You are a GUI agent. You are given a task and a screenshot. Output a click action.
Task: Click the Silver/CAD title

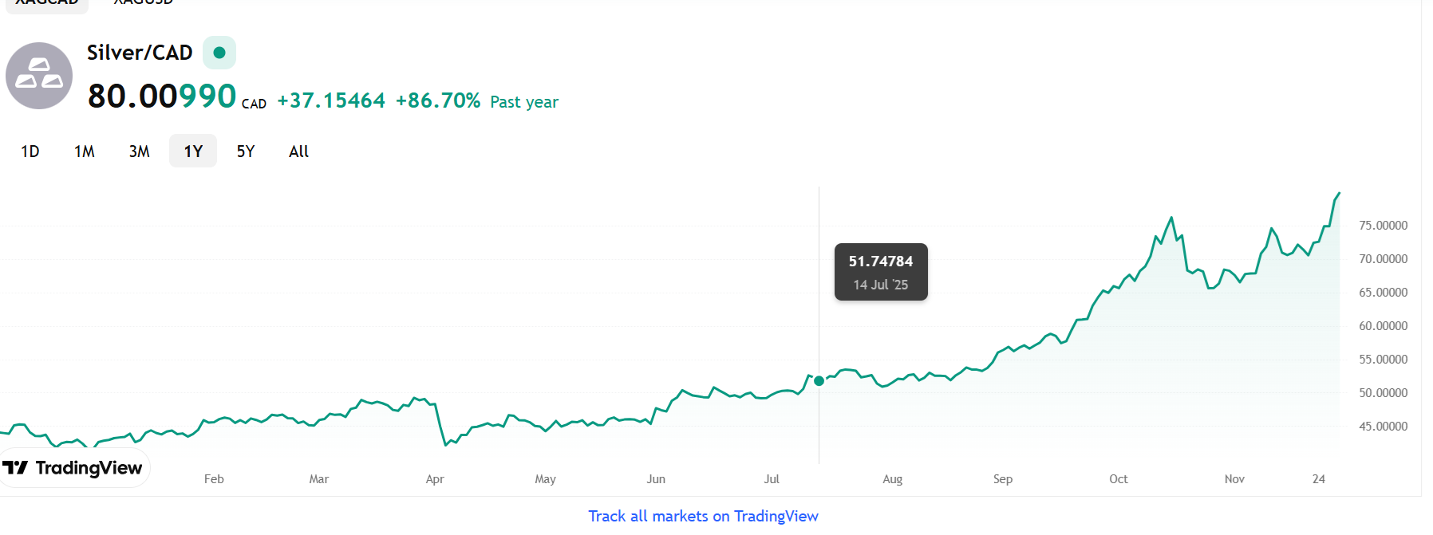tap(140, 53)
